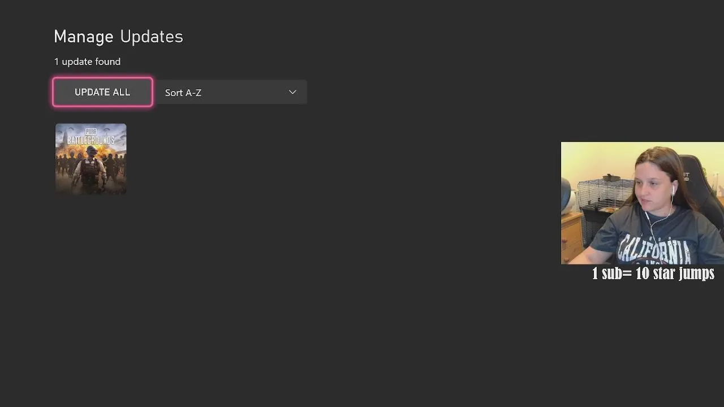Viewport: 724px width, 407px height.
Task: Click the CALIFORNIA shirt text in the webcam
Action: (x=654, y=249)
